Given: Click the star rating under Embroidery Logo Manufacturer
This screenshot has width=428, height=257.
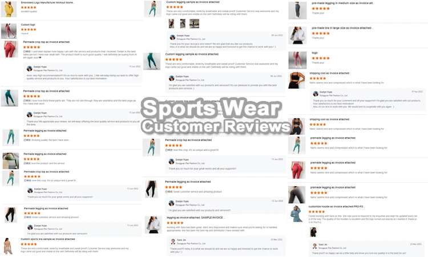Looking at the screenshot, I should point(29,7).
